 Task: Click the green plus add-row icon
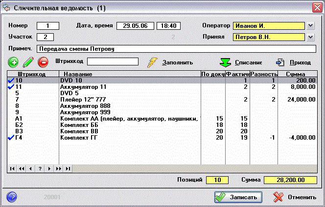[13, 62]
